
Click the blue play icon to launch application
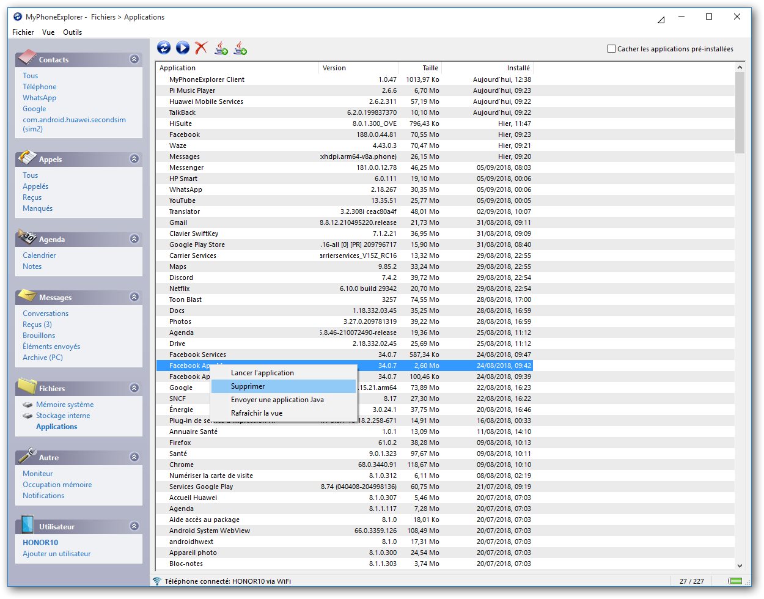[x=183, y=48]
